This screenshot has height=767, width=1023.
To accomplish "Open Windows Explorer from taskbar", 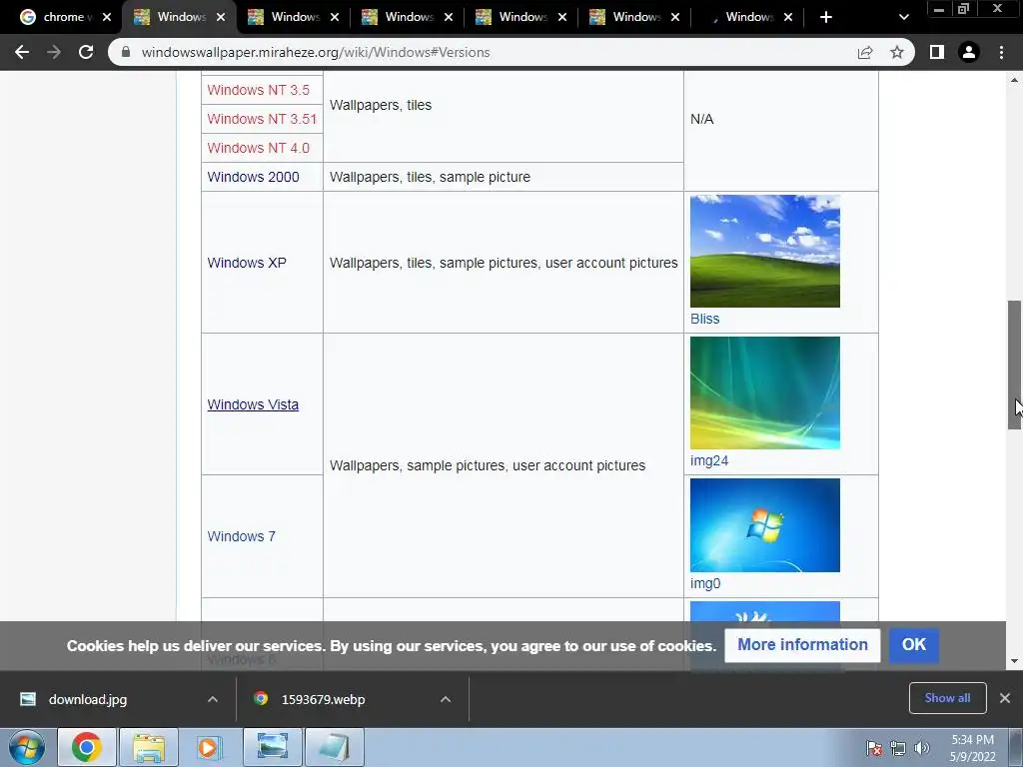I will pyautogui.click(x=149, y=747).
